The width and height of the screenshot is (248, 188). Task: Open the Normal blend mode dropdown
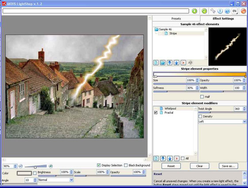point(56,180)
